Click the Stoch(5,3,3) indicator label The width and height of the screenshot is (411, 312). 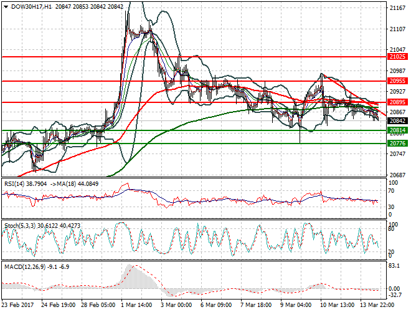[x=21, y=225]
